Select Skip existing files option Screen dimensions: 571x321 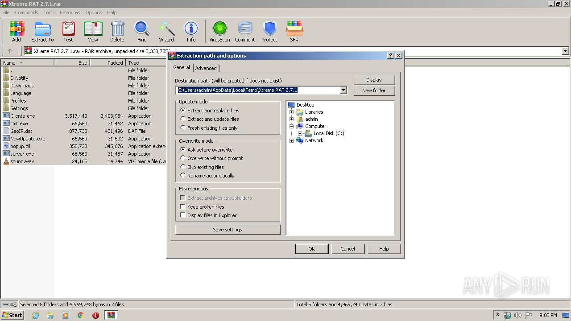(x=202, y=167)
